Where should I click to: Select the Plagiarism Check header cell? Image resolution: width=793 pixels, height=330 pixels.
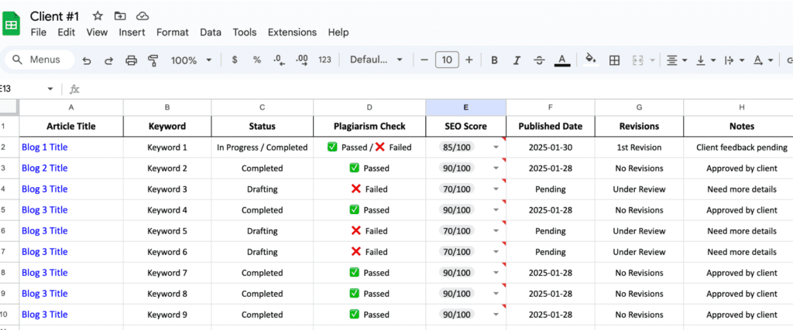pos(369,126)
